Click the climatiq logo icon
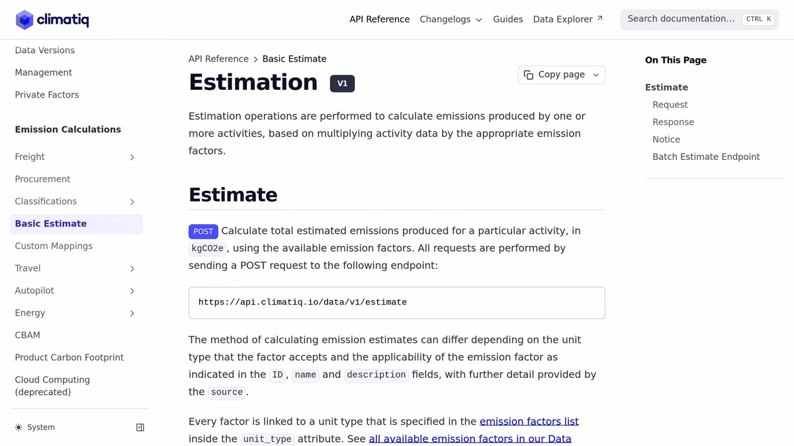The height and width of the screenshot is (446, 794). (x=25, y=20)
